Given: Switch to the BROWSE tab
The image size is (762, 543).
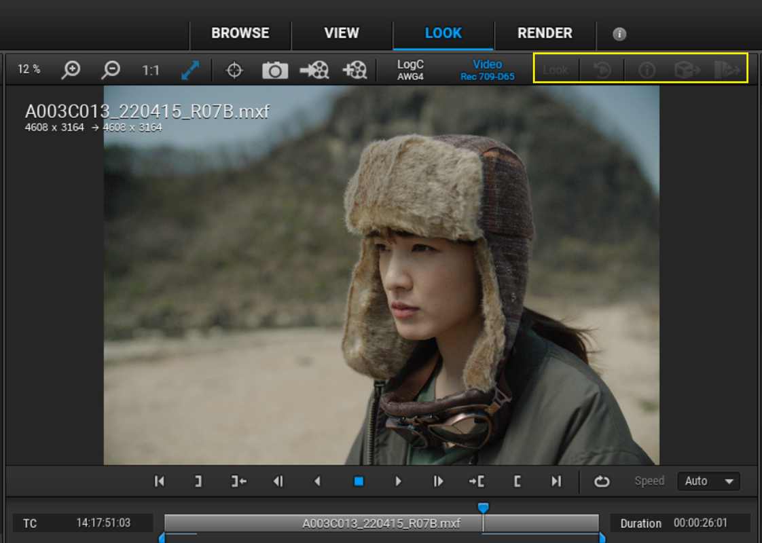Looking at the screenshot, I should [x=240, y=33].
